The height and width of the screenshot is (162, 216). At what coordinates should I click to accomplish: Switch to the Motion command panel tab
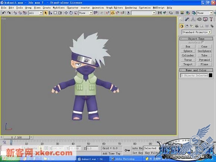click(x=199, y=19)
